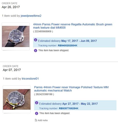Click the Add note document icon
118x123 pixels.
point(36,120)
